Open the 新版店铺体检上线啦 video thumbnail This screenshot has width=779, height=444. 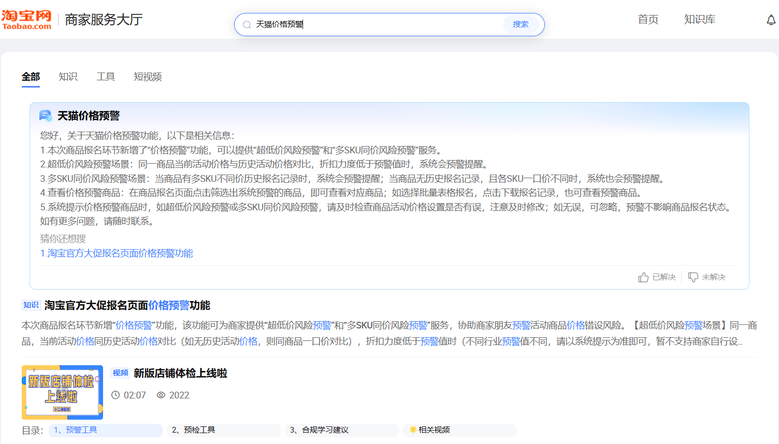click(62, 392)
